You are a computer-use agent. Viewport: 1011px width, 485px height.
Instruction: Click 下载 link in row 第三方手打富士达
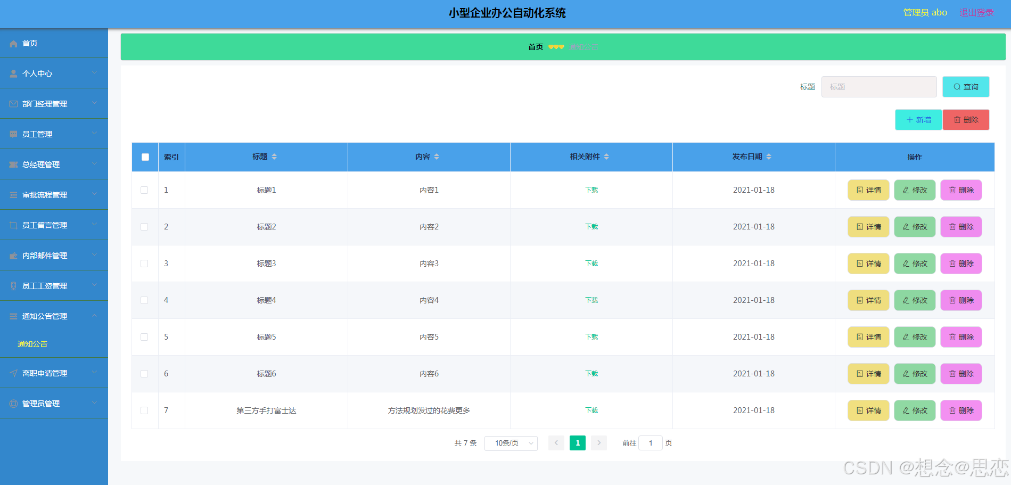point(591,410)
